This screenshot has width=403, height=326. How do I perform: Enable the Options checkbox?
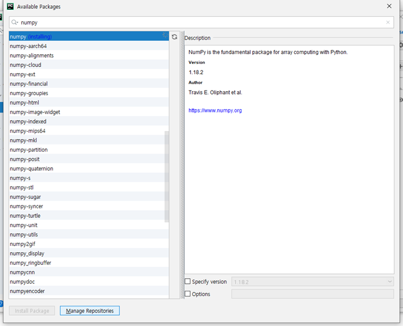[x=188, y=294]
